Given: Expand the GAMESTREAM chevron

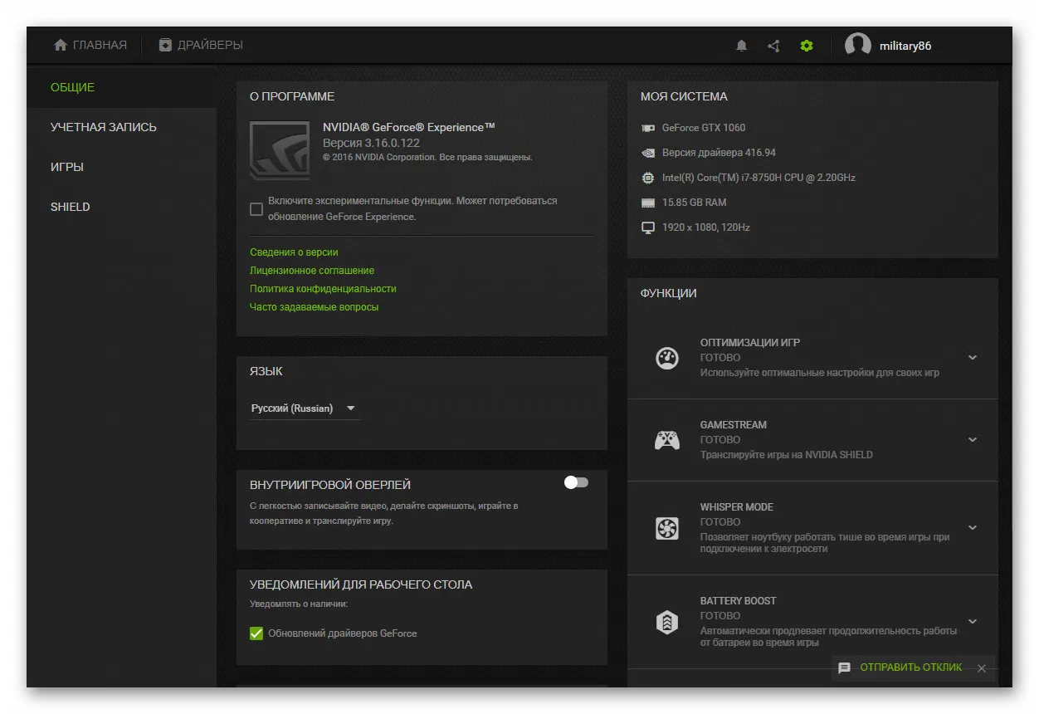Looking at the screenshot, I should point(973,440).
